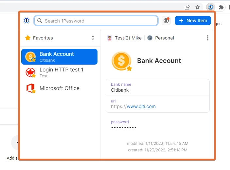Click the url field label
This screenshot has width=230, height=170.
[113, 101]
